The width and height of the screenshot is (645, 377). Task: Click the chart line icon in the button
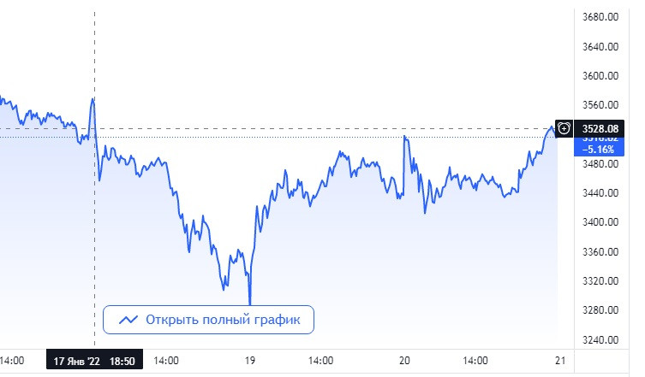tap(128, 320)
